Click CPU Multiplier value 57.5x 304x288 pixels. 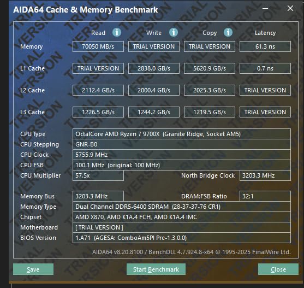[x=98, y=175]
